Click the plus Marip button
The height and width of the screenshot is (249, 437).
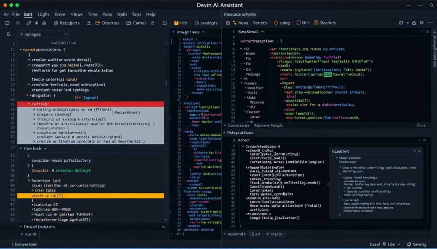pyautogui.click(x=274, y=234)
